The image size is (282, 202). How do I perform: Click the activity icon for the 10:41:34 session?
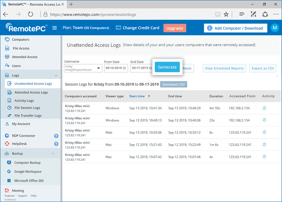pyautogui.click(x=264, y=108)
